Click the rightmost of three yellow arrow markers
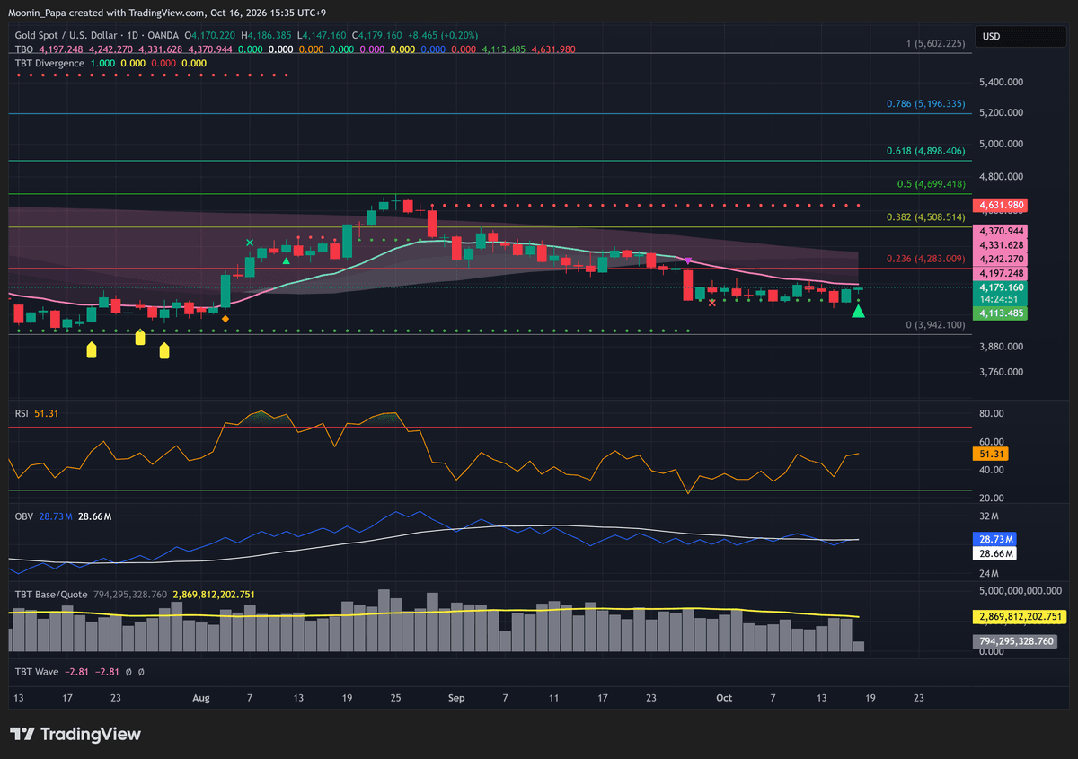Image resolution: width=1078 pixels, height=759 pixels. pyautogui.click(x=164, y=349)
